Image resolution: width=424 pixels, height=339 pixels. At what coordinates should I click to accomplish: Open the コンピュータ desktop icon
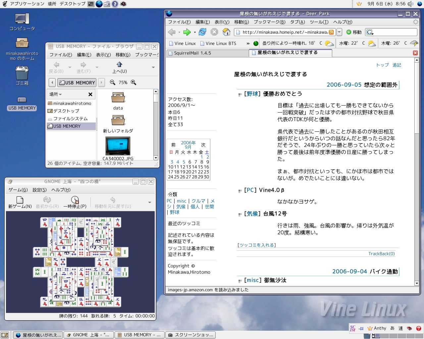pyautogui.click(x=22, y=22)
